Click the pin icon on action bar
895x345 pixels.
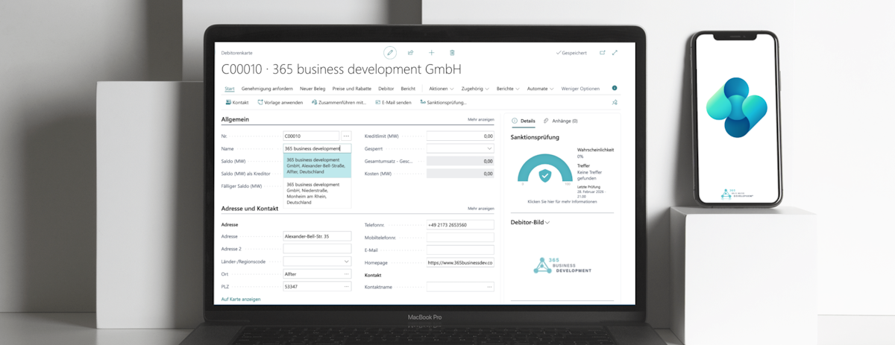[615, 102]
